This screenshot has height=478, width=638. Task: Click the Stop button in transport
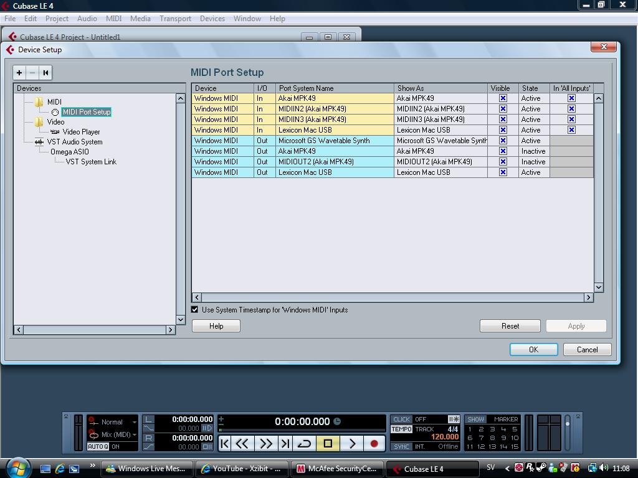click(x=328, y=444)
